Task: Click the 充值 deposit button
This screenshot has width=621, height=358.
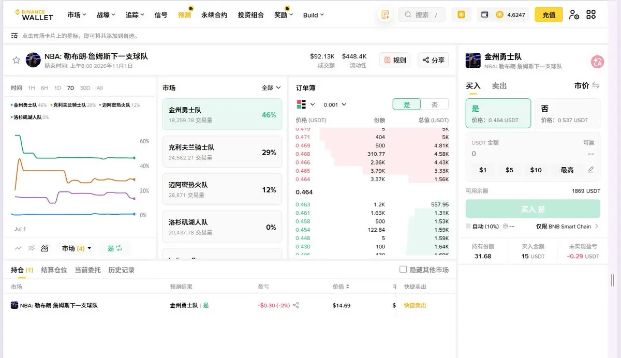Action: pos(549,15)
